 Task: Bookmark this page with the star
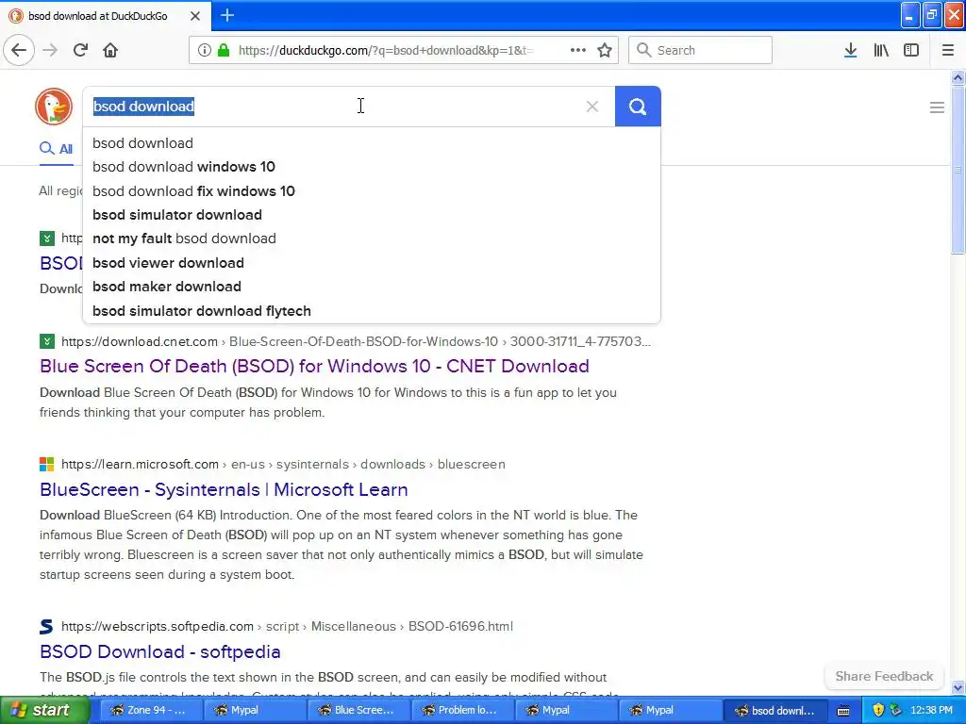[605, 50]
